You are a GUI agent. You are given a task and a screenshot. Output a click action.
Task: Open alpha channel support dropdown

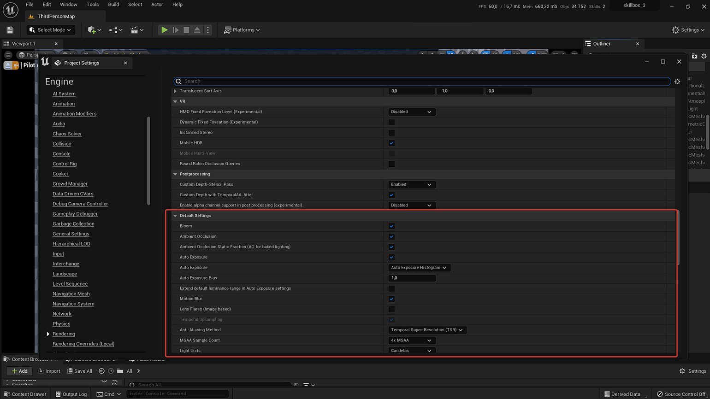(412, 205)
